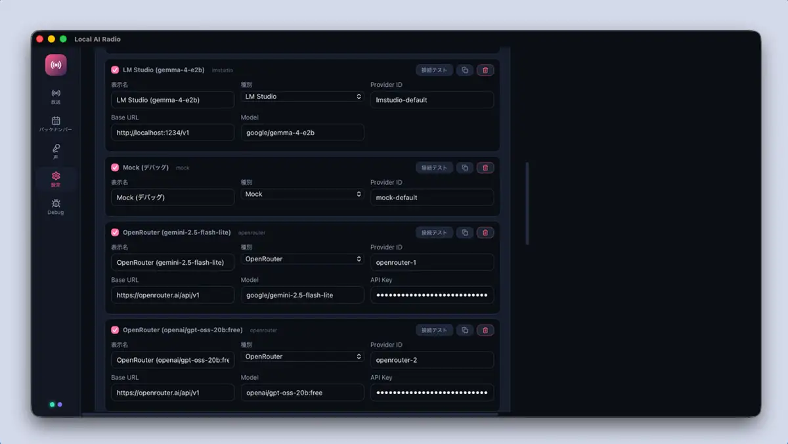Screen dimensions: 788x444
Task: Uncheck the OpenRouter (openai/gpt-oss-20b:free) checkbox
Action: coord(115,330)
